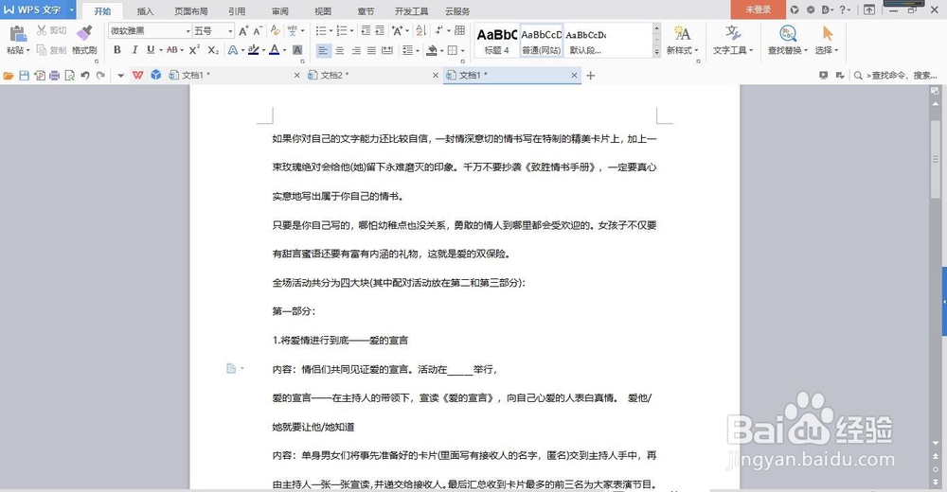947x492 pixels.
Task: Open the 页面布局 ribbon tab
Action: (x=191, y=10)
